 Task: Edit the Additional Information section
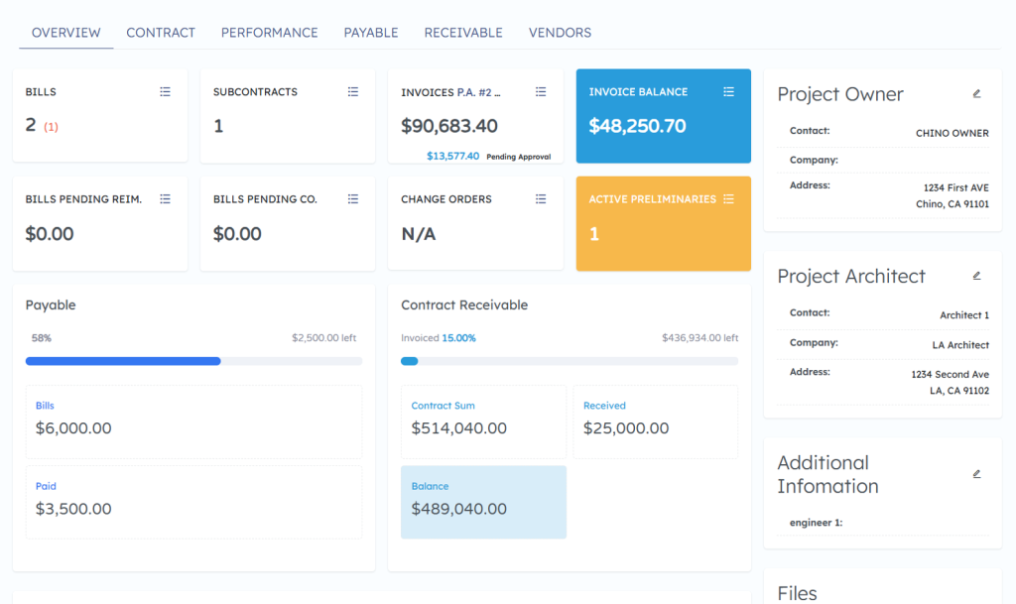click(976, 474)
